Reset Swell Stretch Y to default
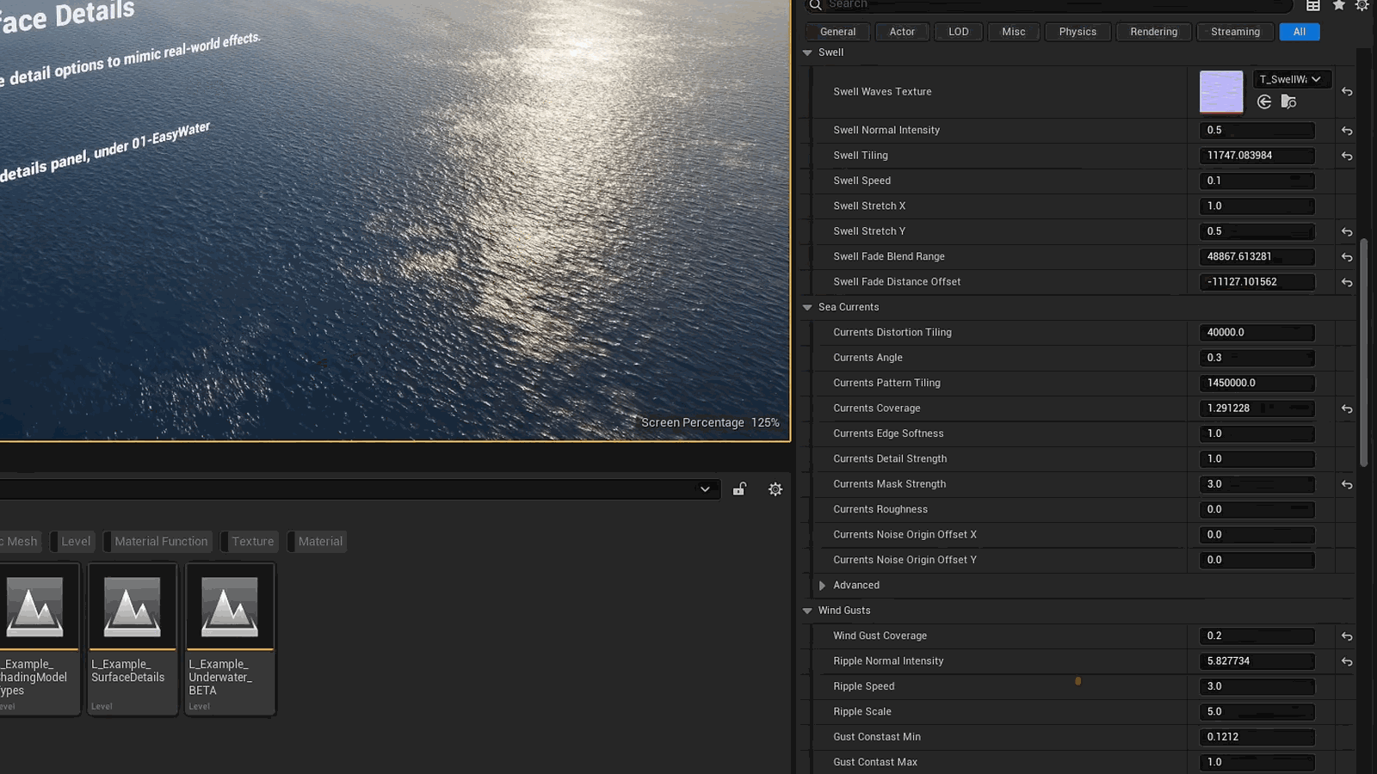Image resolution: width=1377 pixels, height=774 pixels. coord(1347,232)
